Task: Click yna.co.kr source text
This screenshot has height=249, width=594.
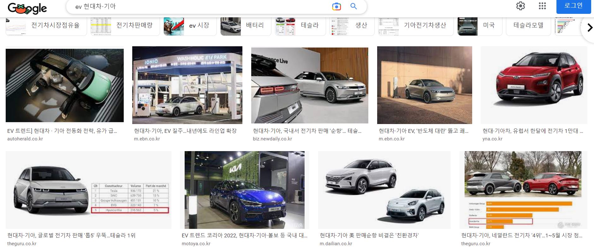Action: 492,139
